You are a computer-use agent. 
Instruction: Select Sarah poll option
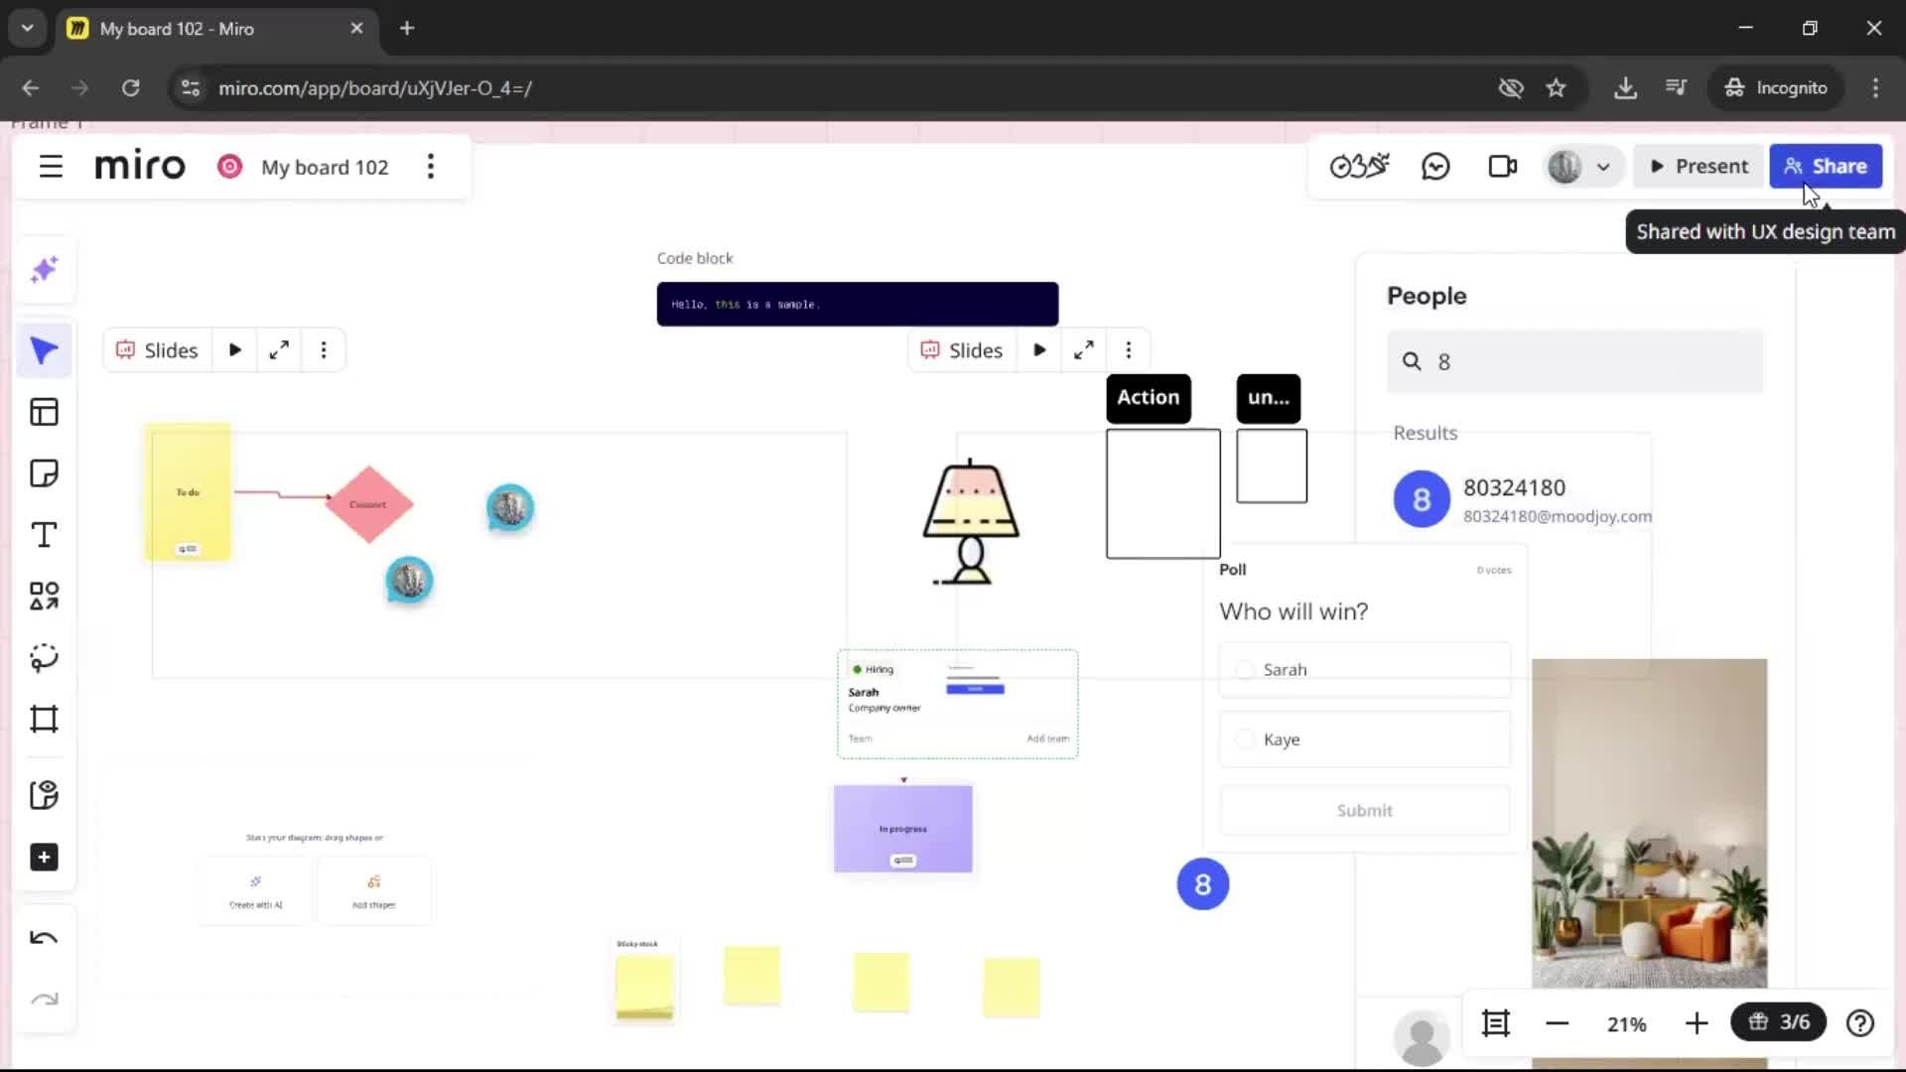click(x=1365, y=670)
